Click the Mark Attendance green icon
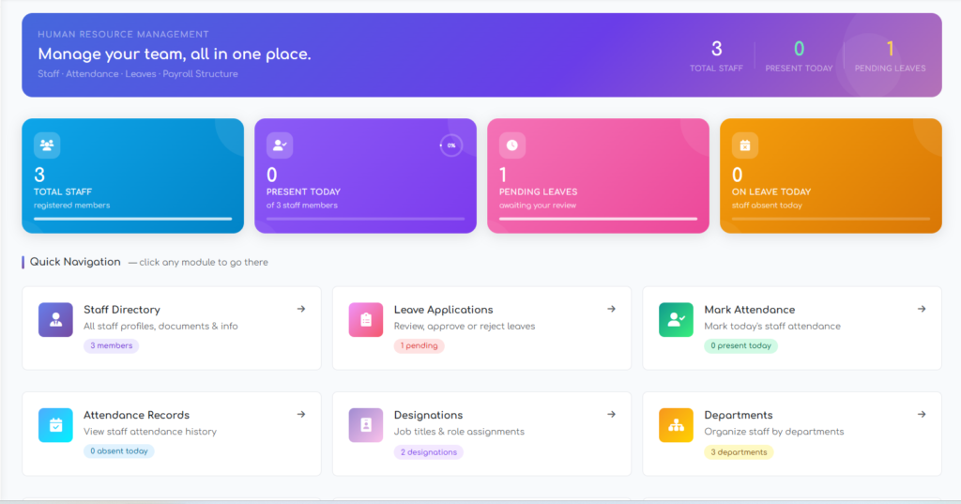This screenshot has height=504, width=961. click(676, 319)
